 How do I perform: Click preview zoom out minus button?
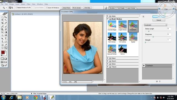coord(63,82)
